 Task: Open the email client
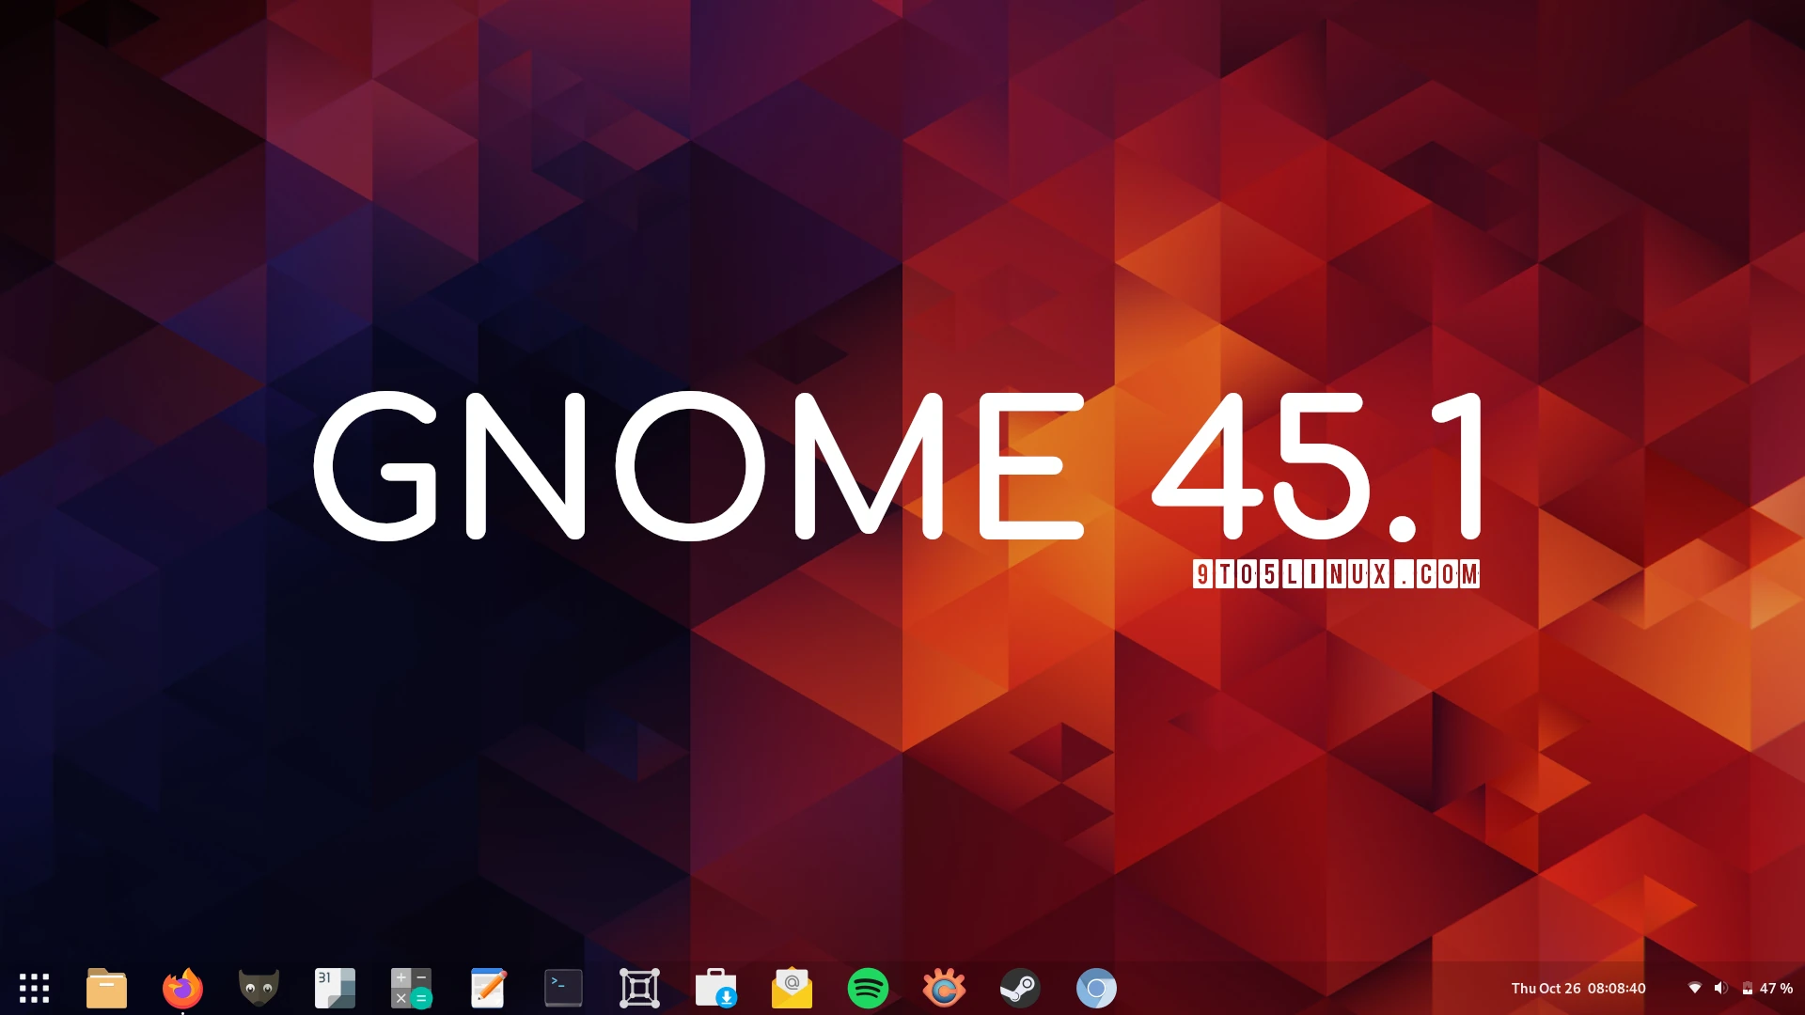[791, 988]
